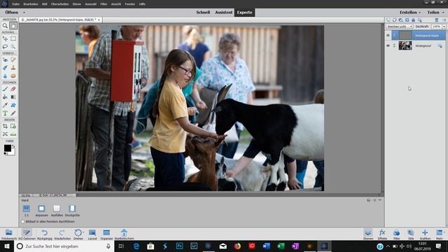Viewport: 448px width, 252px height.
Task: Click the black foreground color swatch
Action: 8,148
